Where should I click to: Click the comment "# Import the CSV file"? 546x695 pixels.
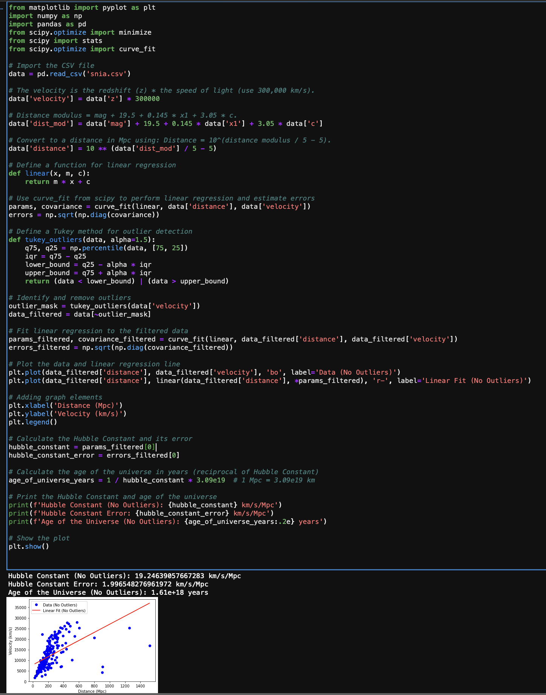52,66
